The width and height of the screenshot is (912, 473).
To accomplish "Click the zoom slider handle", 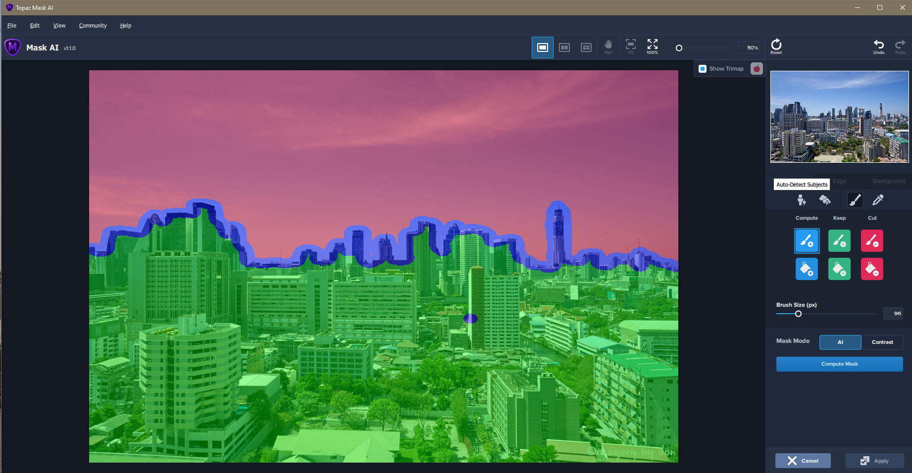I will 679,48.
